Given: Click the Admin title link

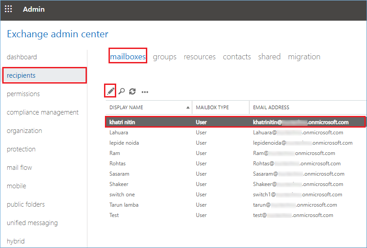Looking at the screenshot, I should 34,9.
